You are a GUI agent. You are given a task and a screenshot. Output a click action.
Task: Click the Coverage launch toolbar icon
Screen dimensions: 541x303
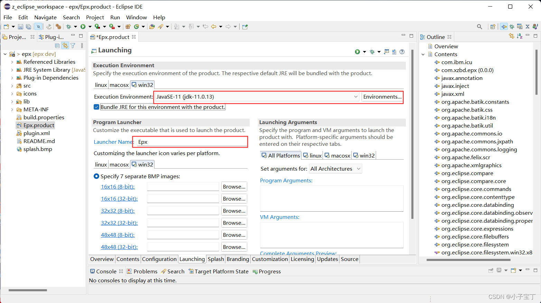[97, 27]
